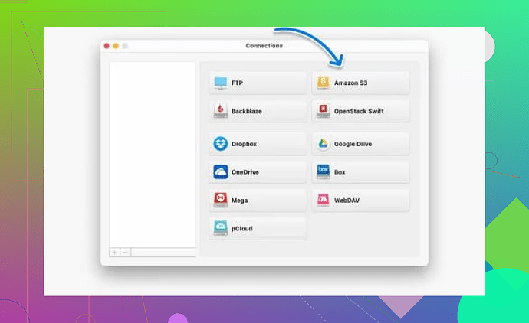Viewport: 529px width, 323px height.
Task: Pick the Backblaze label text
Action: pos(247,111)
